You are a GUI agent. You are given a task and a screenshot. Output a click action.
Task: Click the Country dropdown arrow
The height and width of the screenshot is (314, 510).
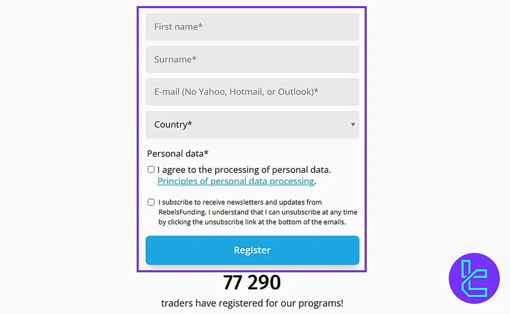pyautogui.click(x=353, y=125)
